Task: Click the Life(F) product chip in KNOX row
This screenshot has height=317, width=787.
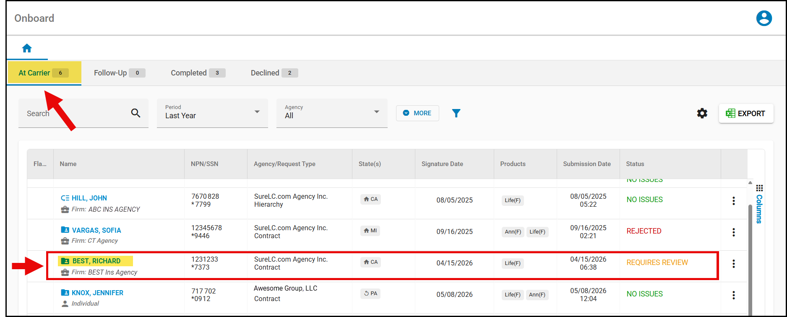Action: click(x=513, y=295)
